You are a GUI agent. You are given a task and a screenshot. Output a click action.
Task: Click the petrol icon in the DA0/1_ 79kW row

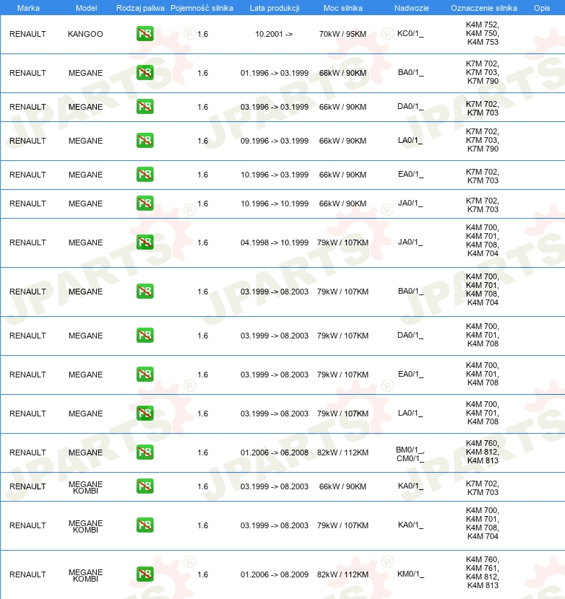click(145, 336)
